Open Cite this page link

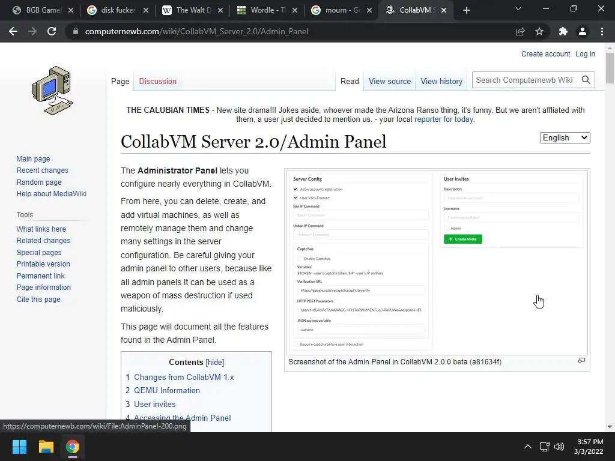38,299
